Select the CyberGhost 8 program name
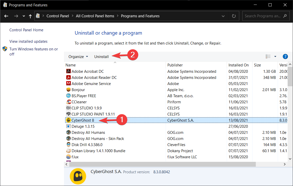The width and height of the screenshot is (293, 186). pos(83,120)
